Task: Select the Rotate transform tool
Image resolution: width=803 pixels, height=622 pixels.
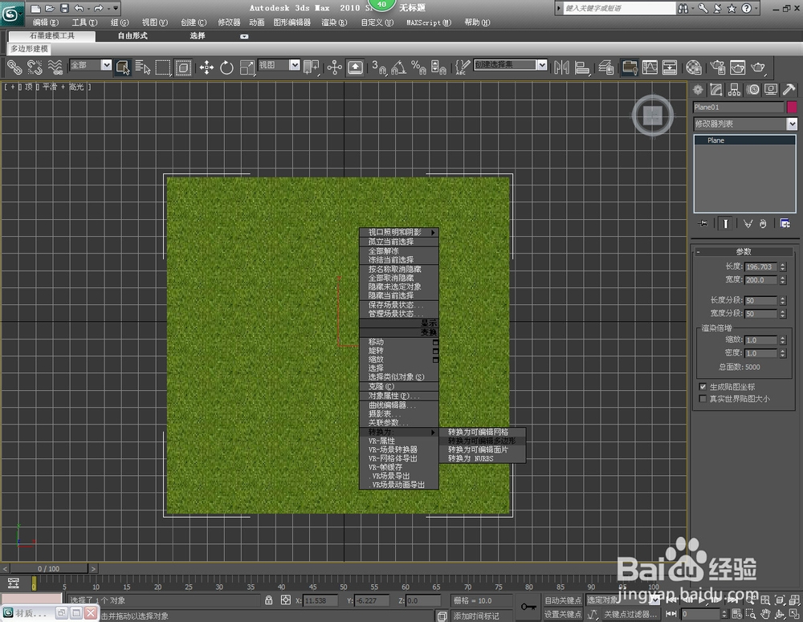Action: [226, 67]
